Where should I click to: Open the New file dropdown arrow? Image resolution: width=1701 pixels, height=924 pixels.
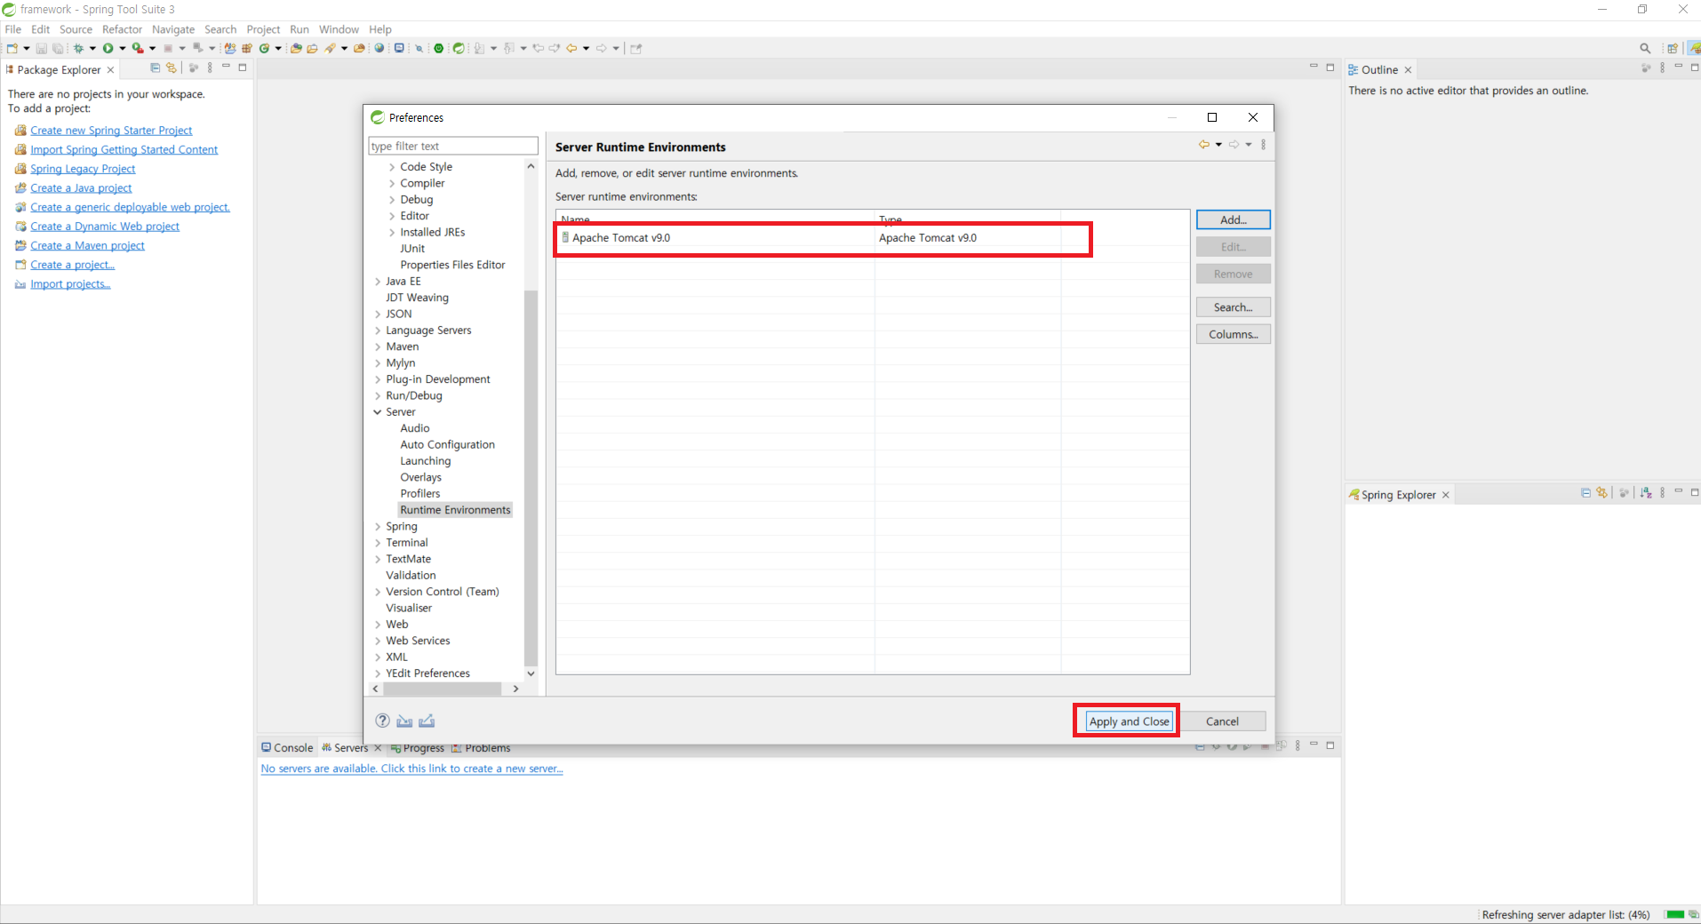[26, 48]
